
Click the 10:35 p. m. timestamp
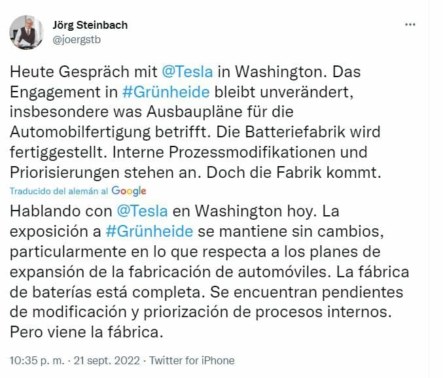tap(36, 360)
